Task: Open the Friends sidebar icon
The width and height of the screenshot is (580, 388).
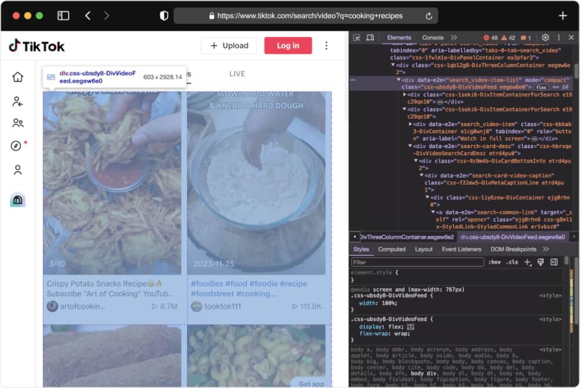Action: point(18,123)
